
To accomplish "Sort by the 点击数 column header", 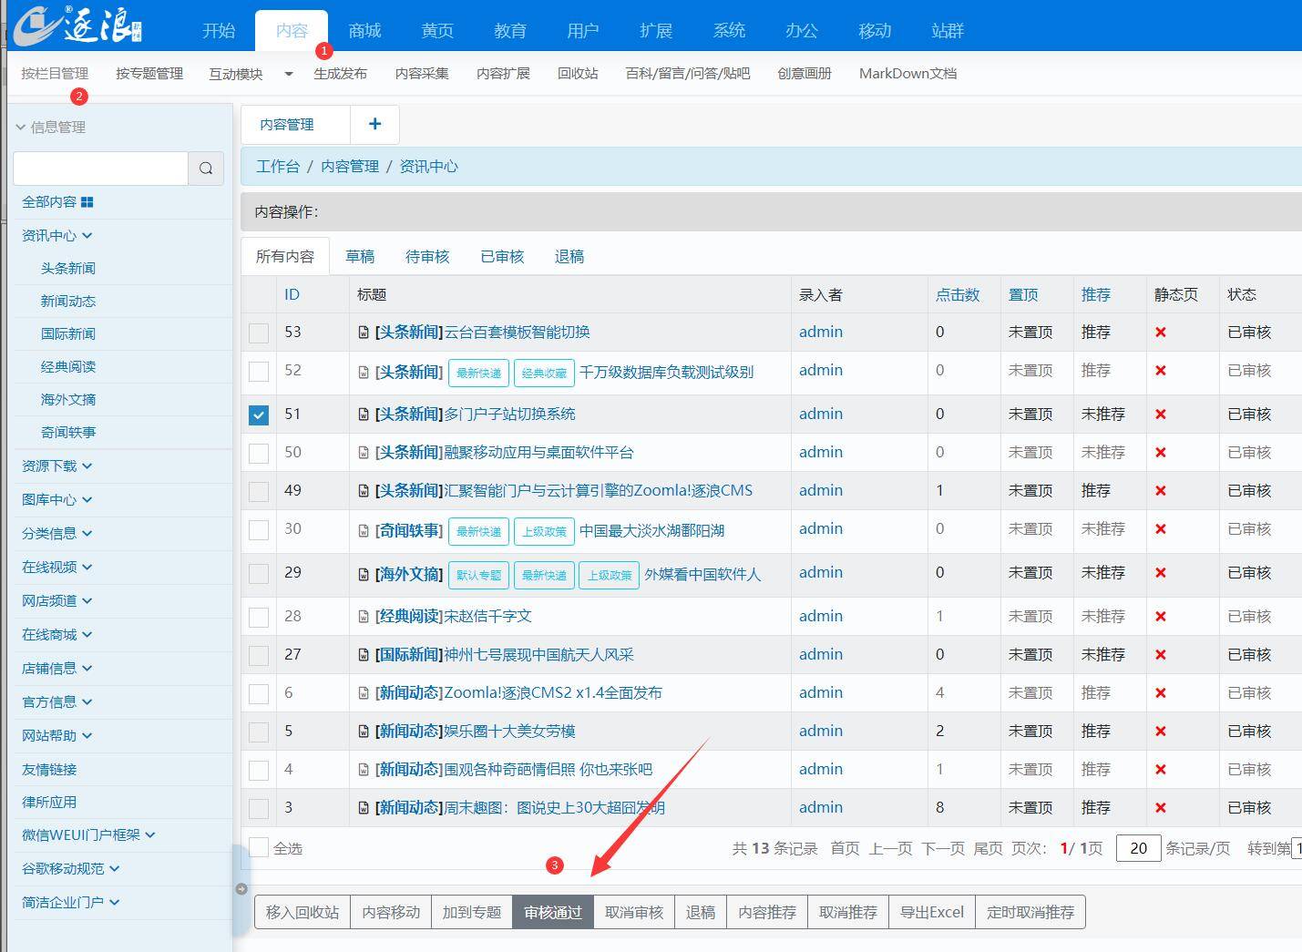I will pyautogui.click(x=958, y=295).
